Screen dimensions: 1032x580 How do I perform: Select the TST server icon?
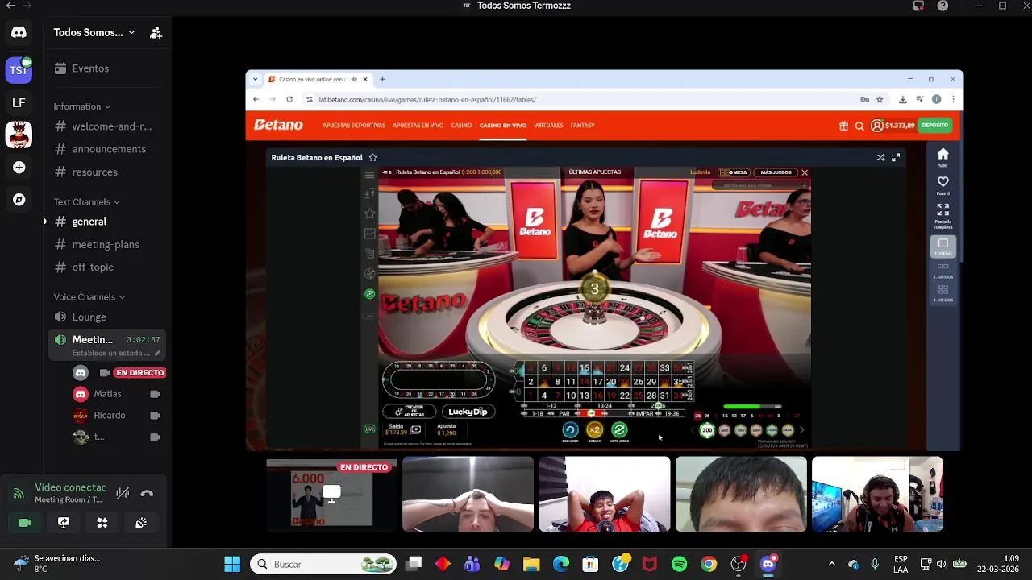tap(19, 70)
